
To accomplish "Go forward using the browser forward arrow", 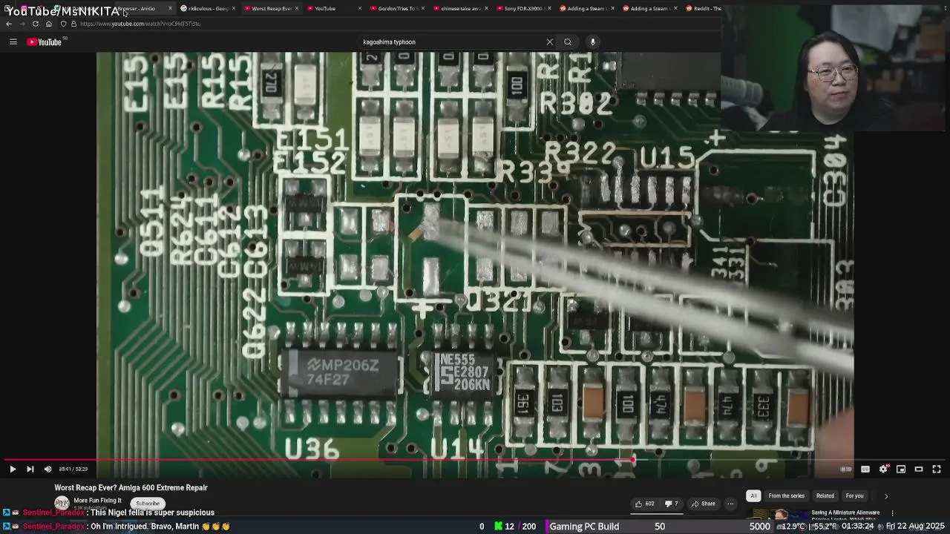I will (22, 24).
